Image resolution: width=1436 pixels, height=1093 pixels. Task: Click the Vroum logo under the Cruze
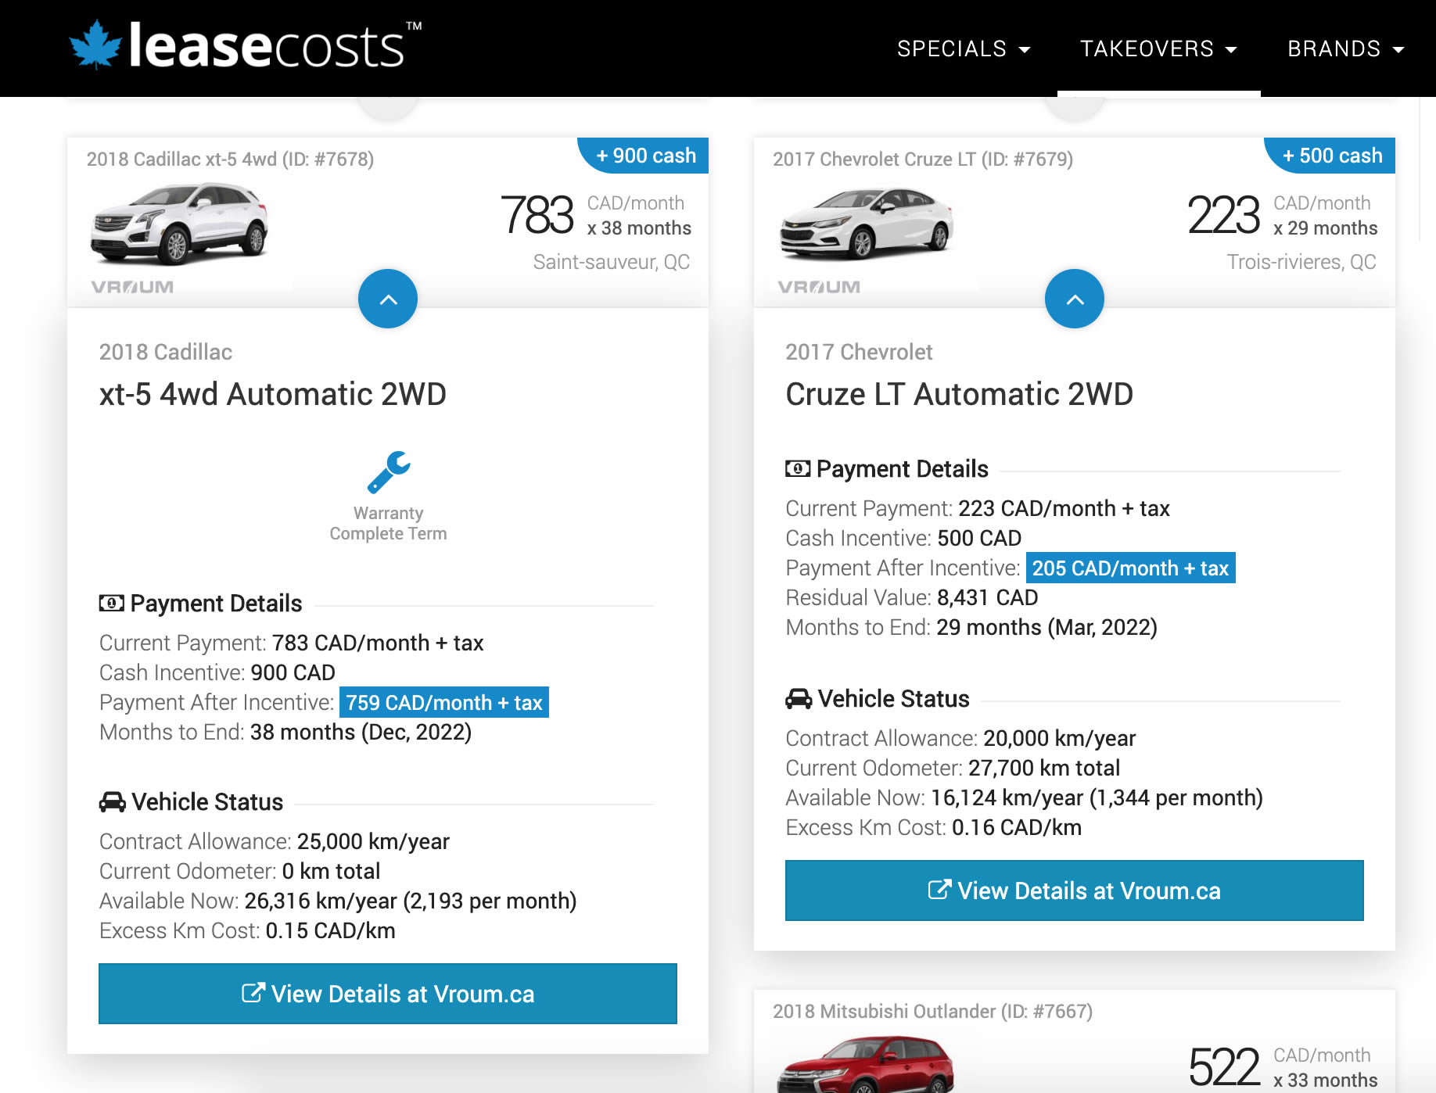coord(819,287)
